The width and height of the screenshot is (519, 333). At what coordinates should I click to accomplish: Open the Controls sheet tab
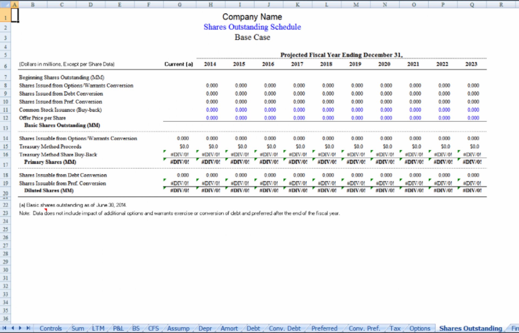point(51,328)
